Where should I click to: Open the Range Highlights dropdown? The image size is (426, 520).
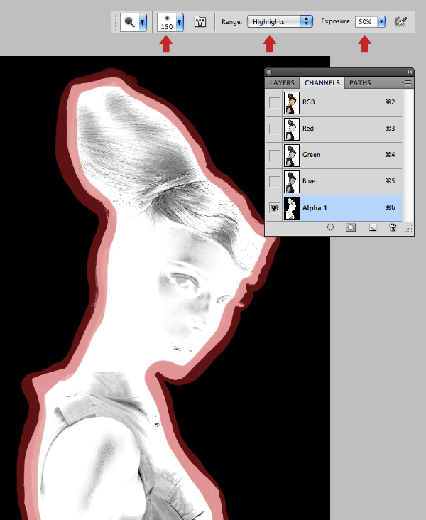click(280, 21)
